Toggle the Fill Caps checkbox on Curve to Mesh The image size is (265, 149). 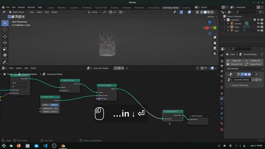(99, 99)
